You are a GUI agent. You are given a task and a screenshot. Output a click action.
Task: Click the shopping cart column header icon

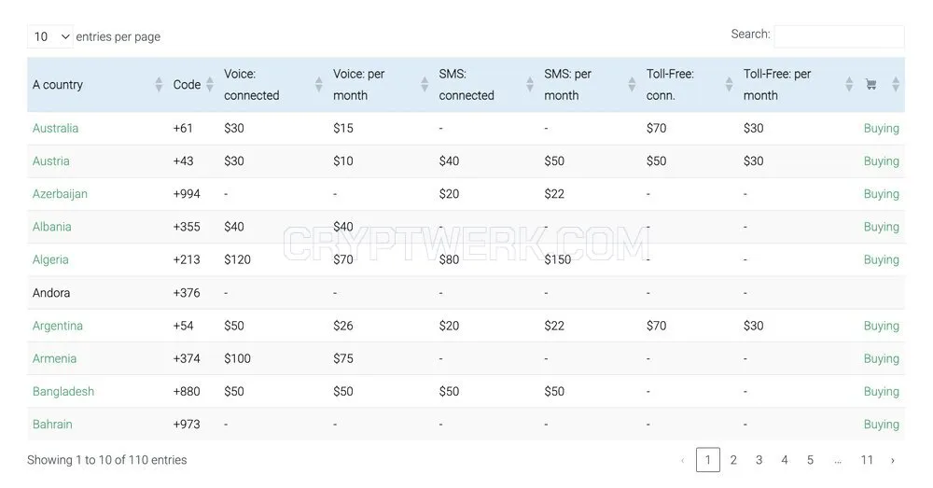tap(871, 85)
